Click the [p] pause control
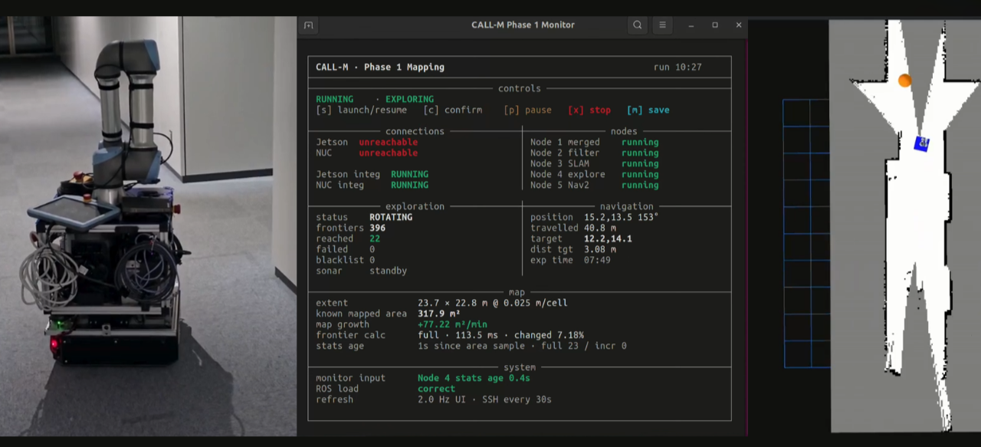The height and width of the screenshot is (447, 981). click(528, 110)
